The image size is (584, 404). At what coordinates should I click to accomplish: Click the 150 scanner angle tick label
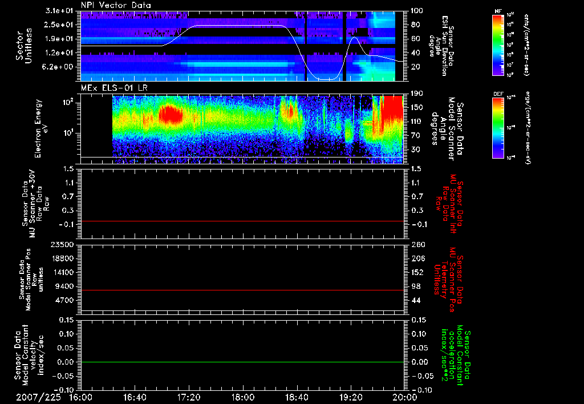coord(417,108)
